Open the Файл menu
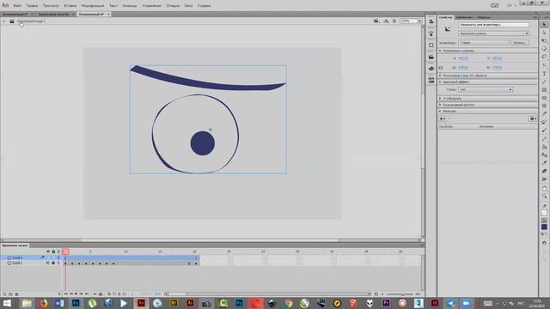The image size is (550, 309). pyautogui.click(x=17, y=6)
